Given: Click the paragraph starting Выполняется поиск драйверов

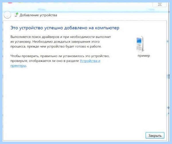Looking at the screenshot, I should tap(61, 42).
